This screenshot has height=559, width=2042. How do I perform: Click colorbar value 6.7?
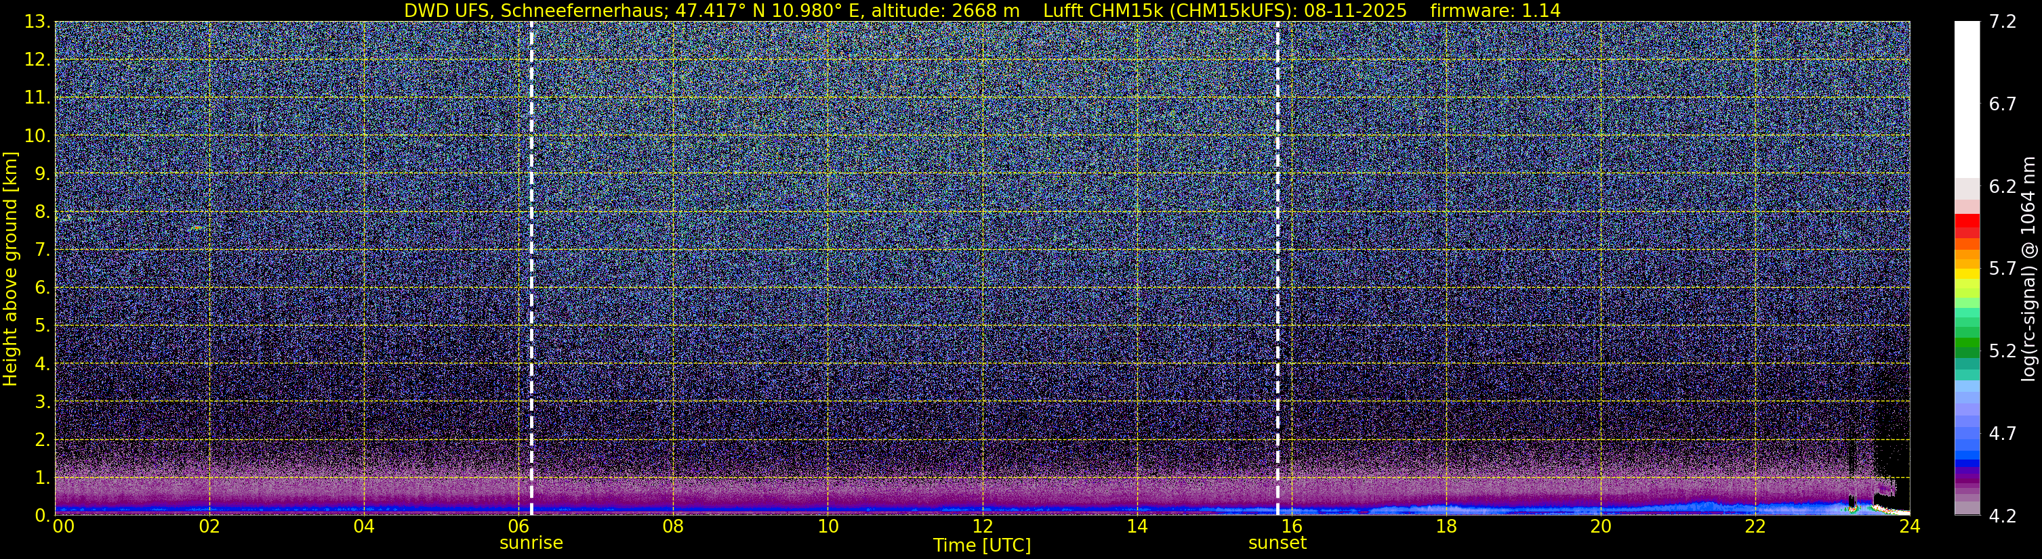2003,104
